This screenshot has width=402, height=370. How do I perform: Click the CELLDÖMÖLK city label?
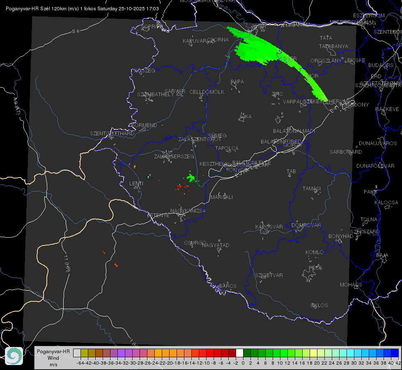(x=207, y=92)
